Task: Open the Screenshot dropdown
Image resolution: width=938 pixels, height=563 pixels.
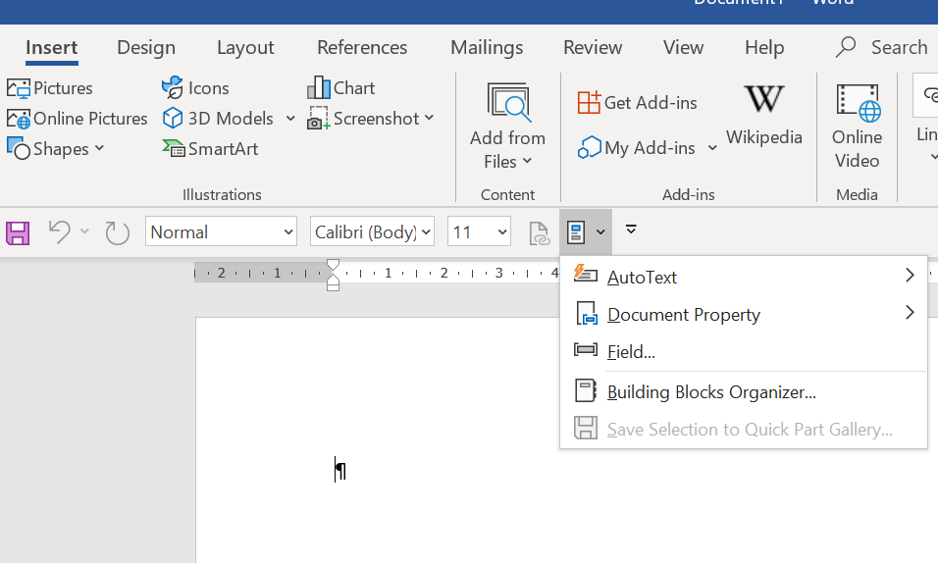Action: (x=370, y=119)
